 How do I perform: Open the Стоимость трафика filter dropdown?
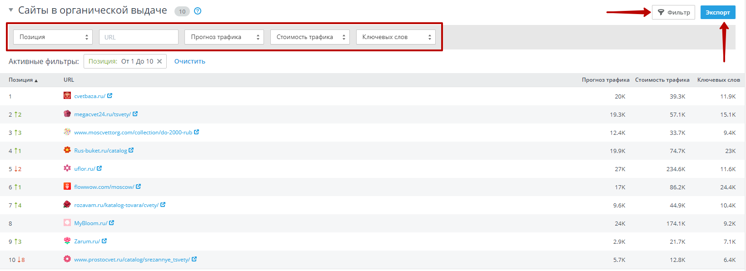(x=310, y=37)
